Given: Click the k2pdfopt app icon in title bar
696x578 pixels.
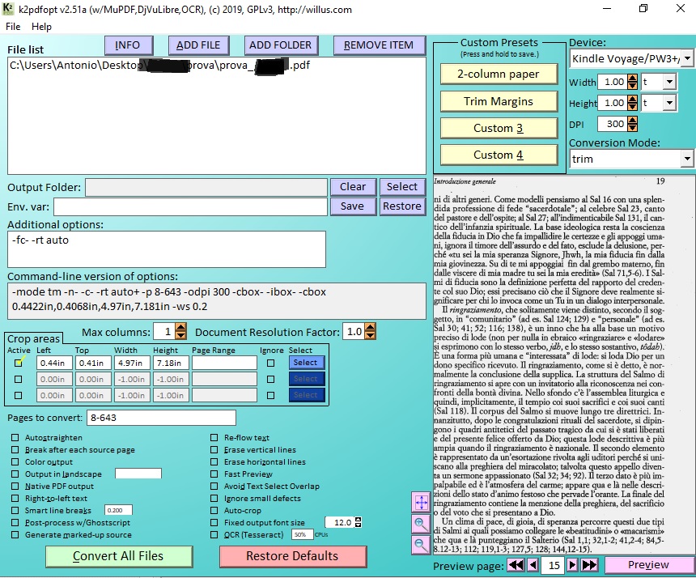Looking at the screenshot, I should click(8, 9).
